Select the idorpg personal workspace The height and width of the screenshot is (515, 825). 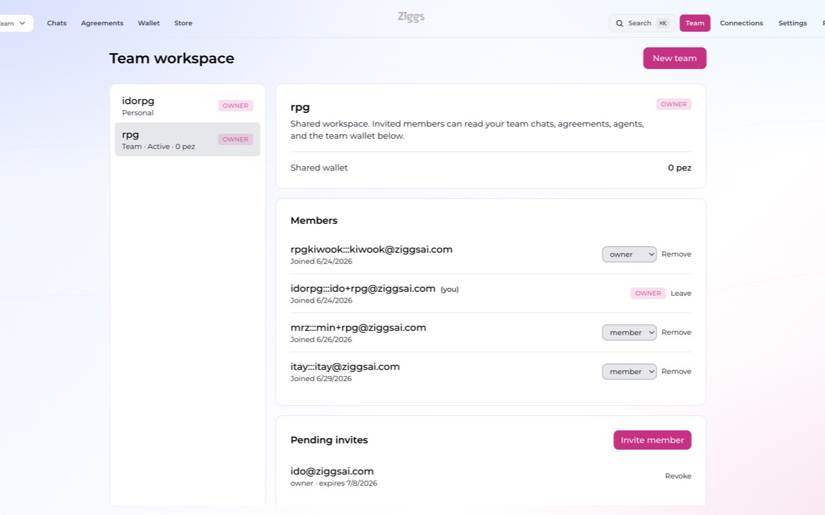coord(187,106)
